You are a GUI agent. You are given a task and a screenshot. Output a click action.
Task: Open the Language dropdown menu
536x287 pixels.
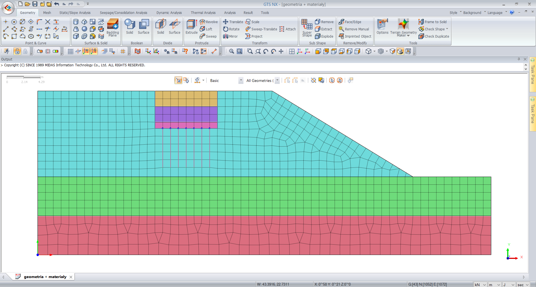497,13
